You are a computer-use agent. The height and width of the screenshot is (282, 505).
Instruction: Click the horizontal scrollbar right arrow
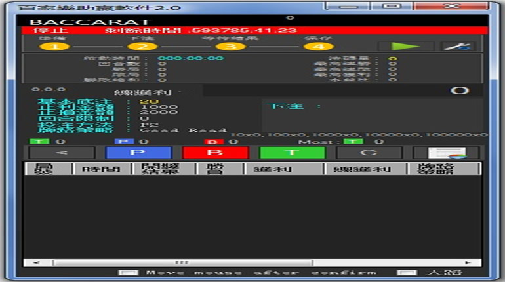pos(468,262)
